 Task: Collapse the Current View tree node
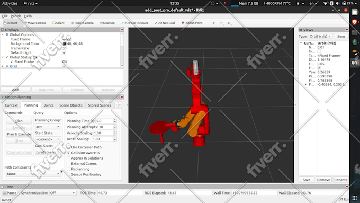[x=301, y=43]
